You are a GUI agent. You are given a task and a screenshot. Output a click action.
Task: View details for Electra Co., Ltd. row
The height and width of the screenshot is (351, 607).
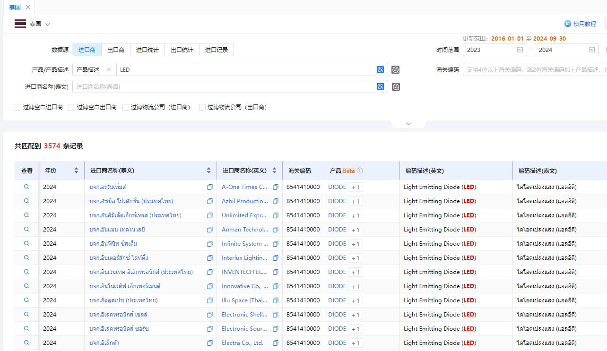[26, 342]
